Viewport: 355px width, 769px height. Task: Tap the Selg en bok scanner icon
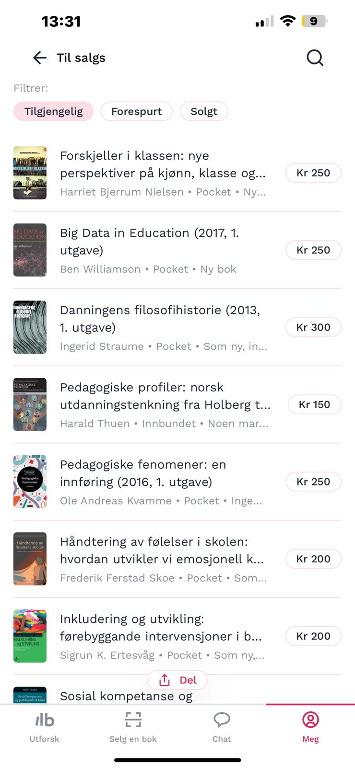click(133, 720)
